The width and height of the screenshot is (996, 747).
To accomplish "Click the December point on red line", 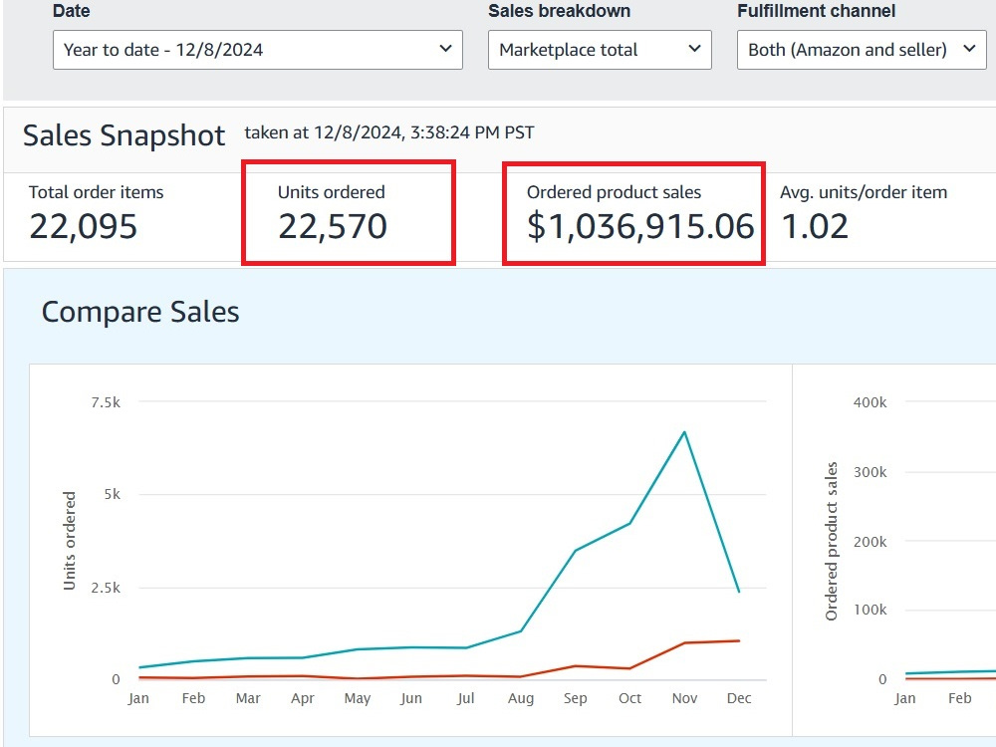I will [739, 640].
